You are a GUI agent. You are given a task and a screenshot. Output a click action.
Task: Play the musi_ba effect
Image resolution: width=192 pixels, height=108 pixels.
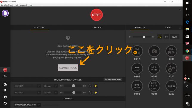(x=171, y=86)
